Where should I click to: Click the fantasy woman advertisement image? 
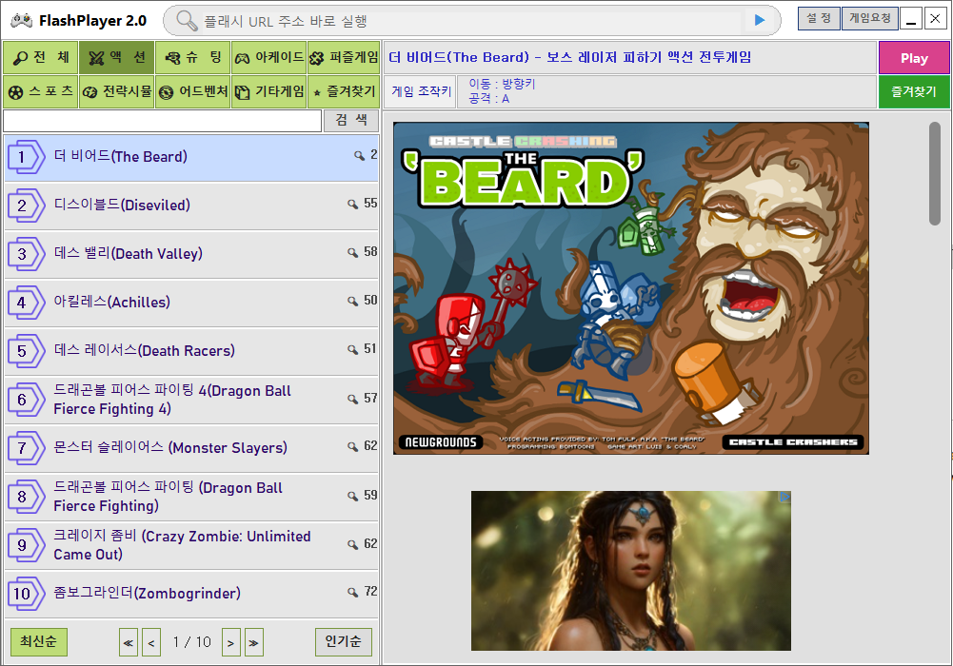[631, 571]
